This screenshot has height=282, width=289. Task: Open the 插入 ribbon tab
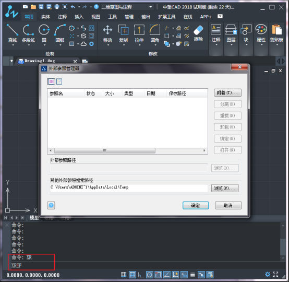[x=79, y=17]
